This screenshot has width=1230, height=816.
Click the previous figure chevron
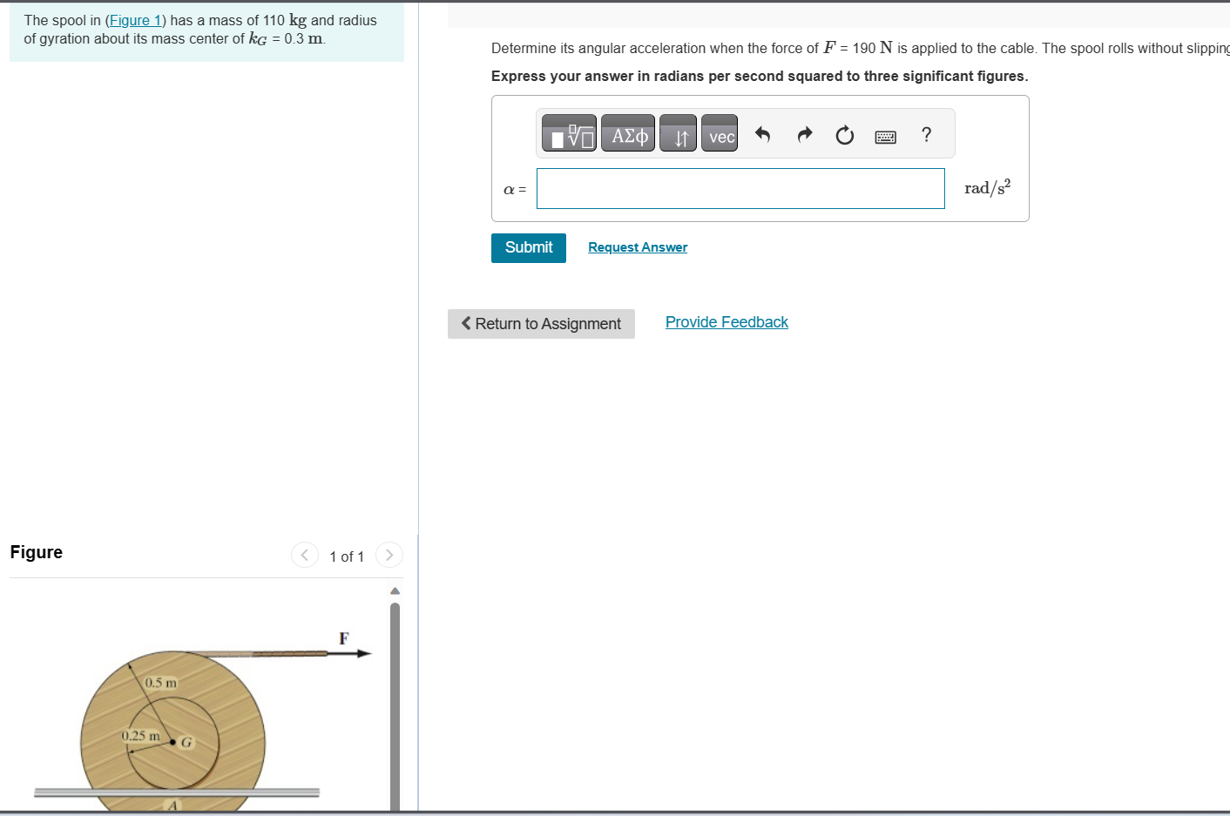304,555
